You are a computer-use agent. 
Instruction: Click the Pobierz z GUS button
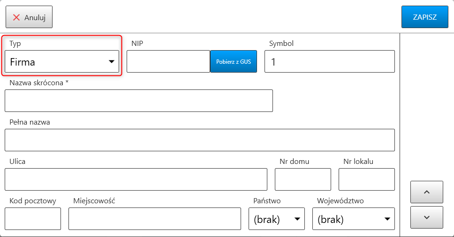coord(234,61)
